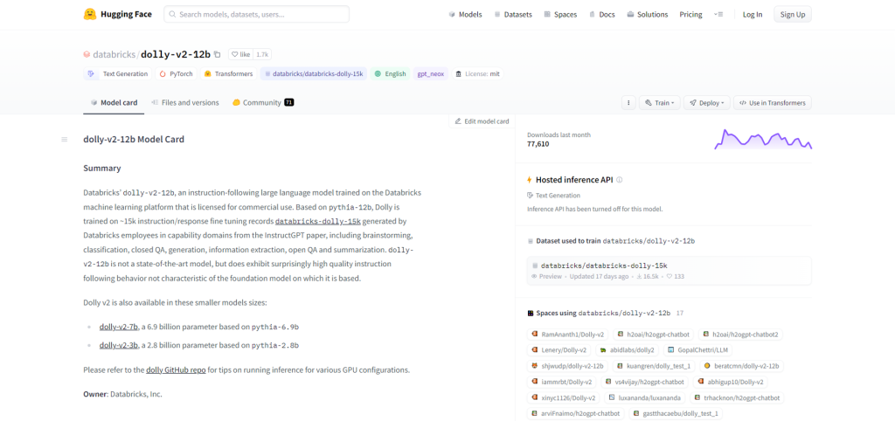Click the Use in Transformers button
895x421 pixels.
pos(772,102)
